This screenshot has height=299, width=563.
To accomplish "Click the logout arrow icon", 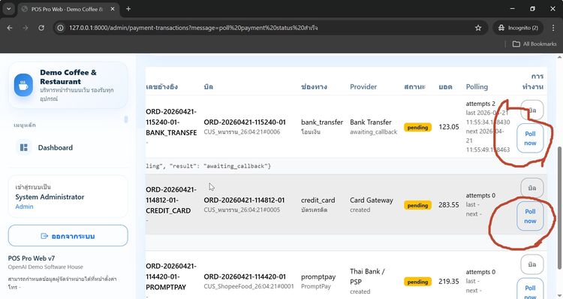I will pyautogui.click(x=44, y=236).
